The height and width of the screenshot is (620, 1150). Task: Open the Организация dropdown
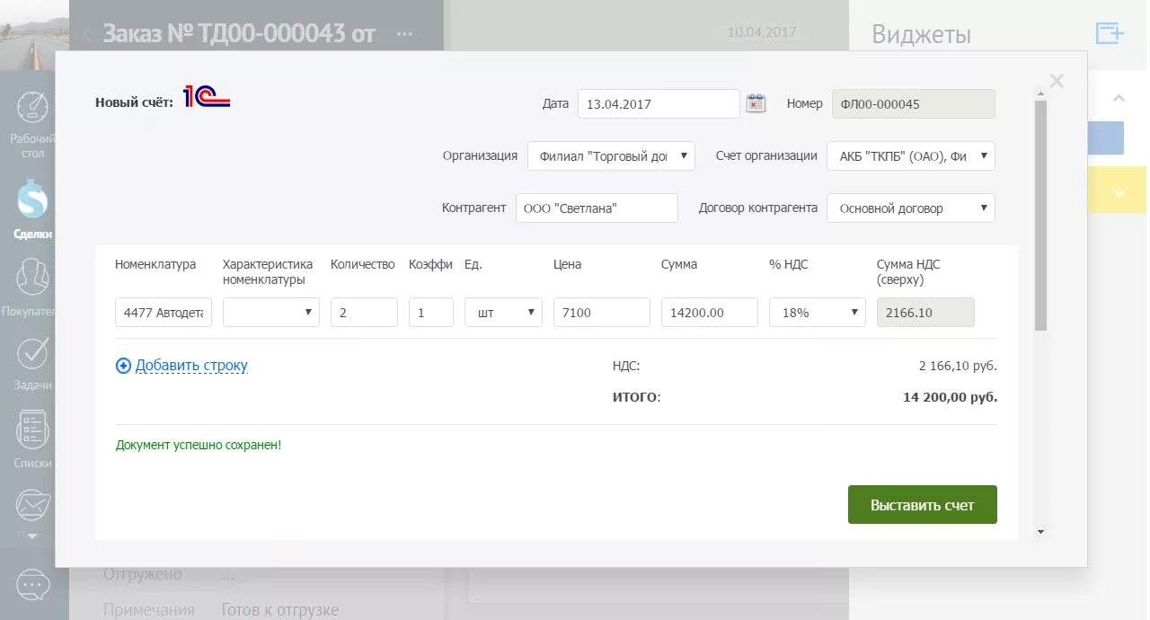pyautogui.click(x=611, y=155)
